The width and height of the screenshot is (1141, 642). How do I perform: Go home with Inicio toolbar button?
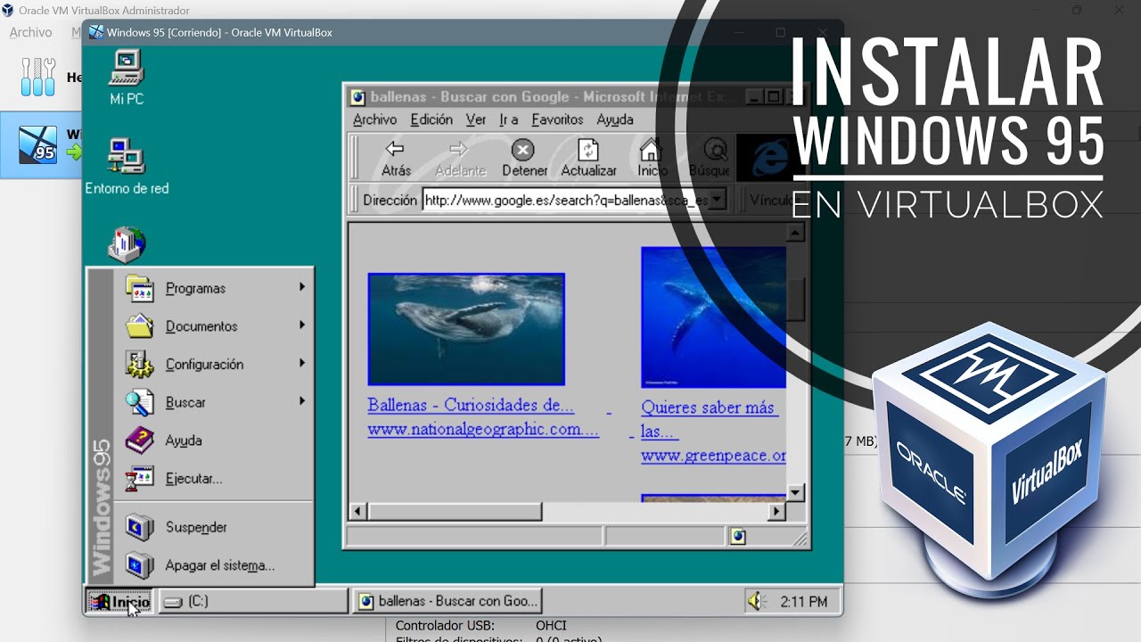pyautogui.click(x=652, y=158)
